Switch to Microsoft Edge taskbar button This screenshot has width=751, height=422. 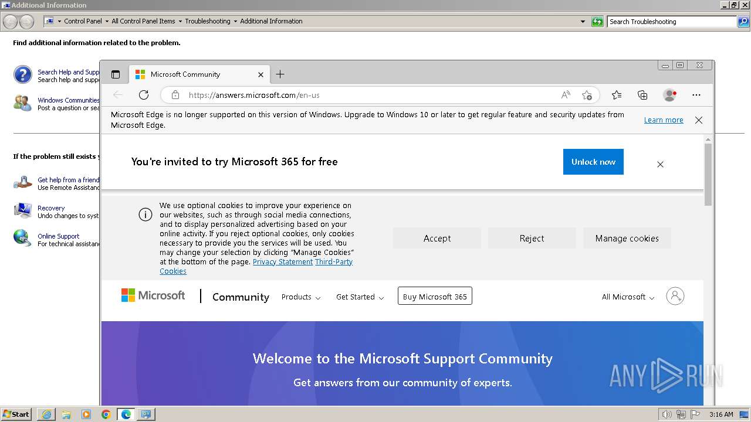(x=126, y=414)
